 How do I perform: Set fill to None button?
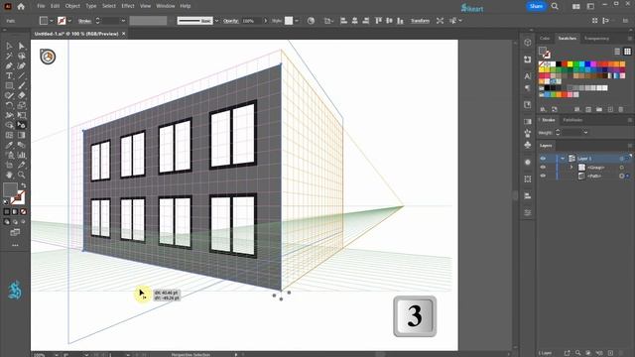[x=23, y=211]
